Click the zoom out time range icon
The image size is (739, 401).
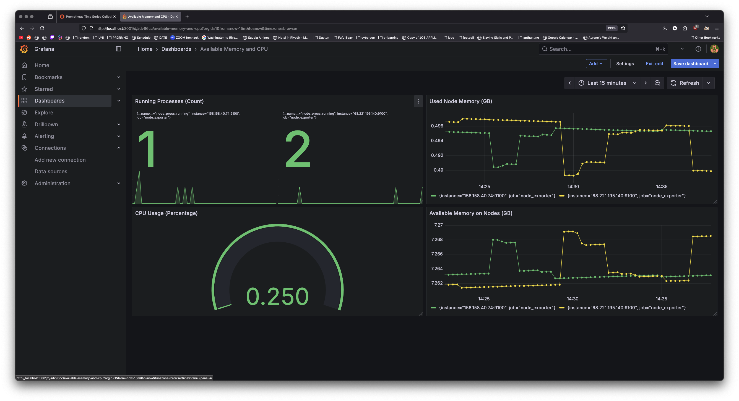(657, 83)
